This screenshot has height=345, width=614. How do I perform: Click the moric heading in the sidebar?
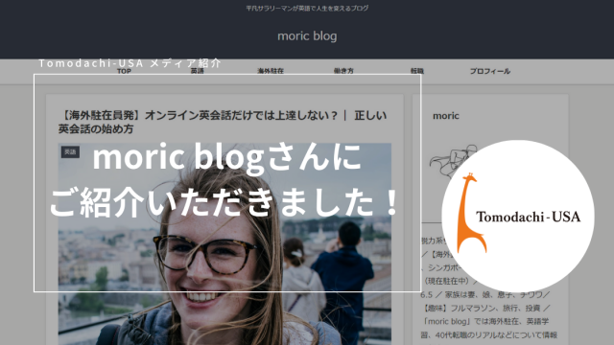445,116
